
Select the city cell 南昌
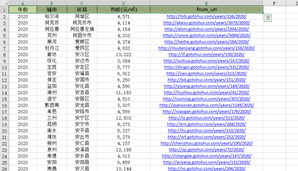[52, 168]
